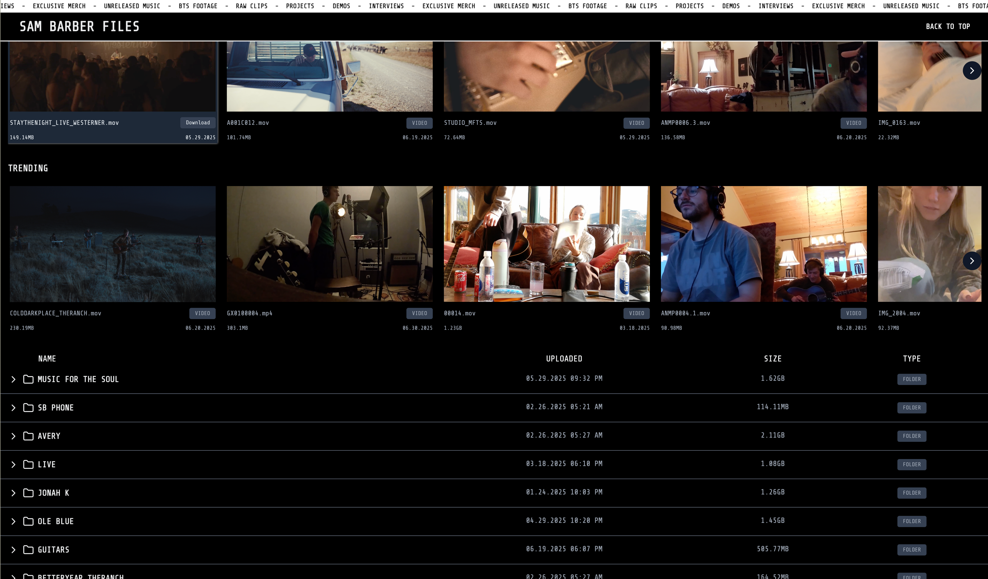The image size is (988, 579).
Task: Click the AVERY folder icon
Action: (x=28, y=436)
